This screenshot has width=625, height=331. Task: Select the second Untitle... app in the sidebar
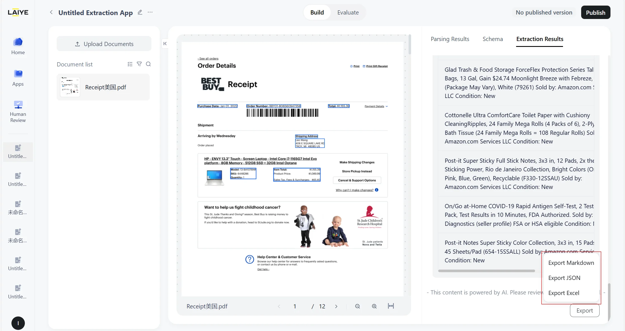[x=18, y=180]
